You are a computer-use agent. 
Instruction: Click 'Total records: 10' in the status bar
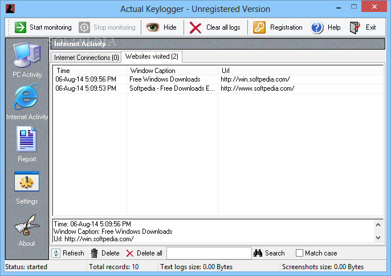click(x=114, y=267)
